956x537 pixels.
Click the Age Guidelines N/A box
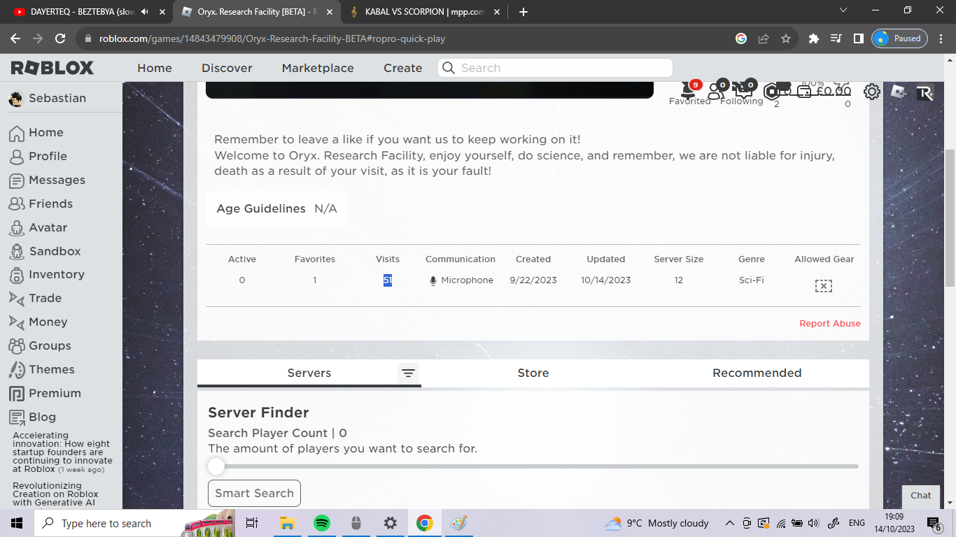tap(276, 209)
